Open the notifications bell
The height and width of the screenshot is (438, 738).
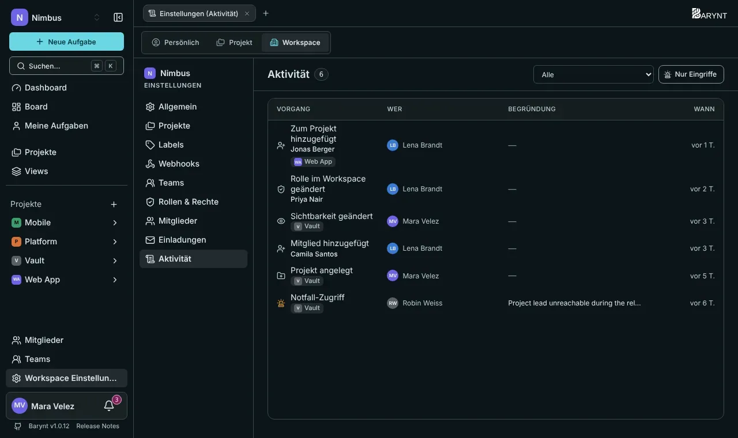(109, 406)
